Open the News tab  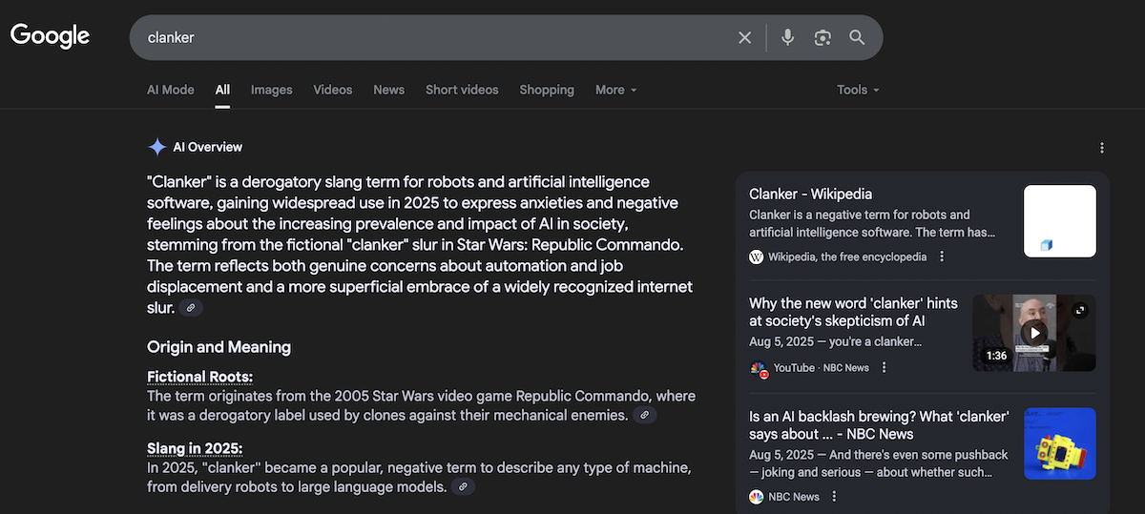tap(388, 90)
